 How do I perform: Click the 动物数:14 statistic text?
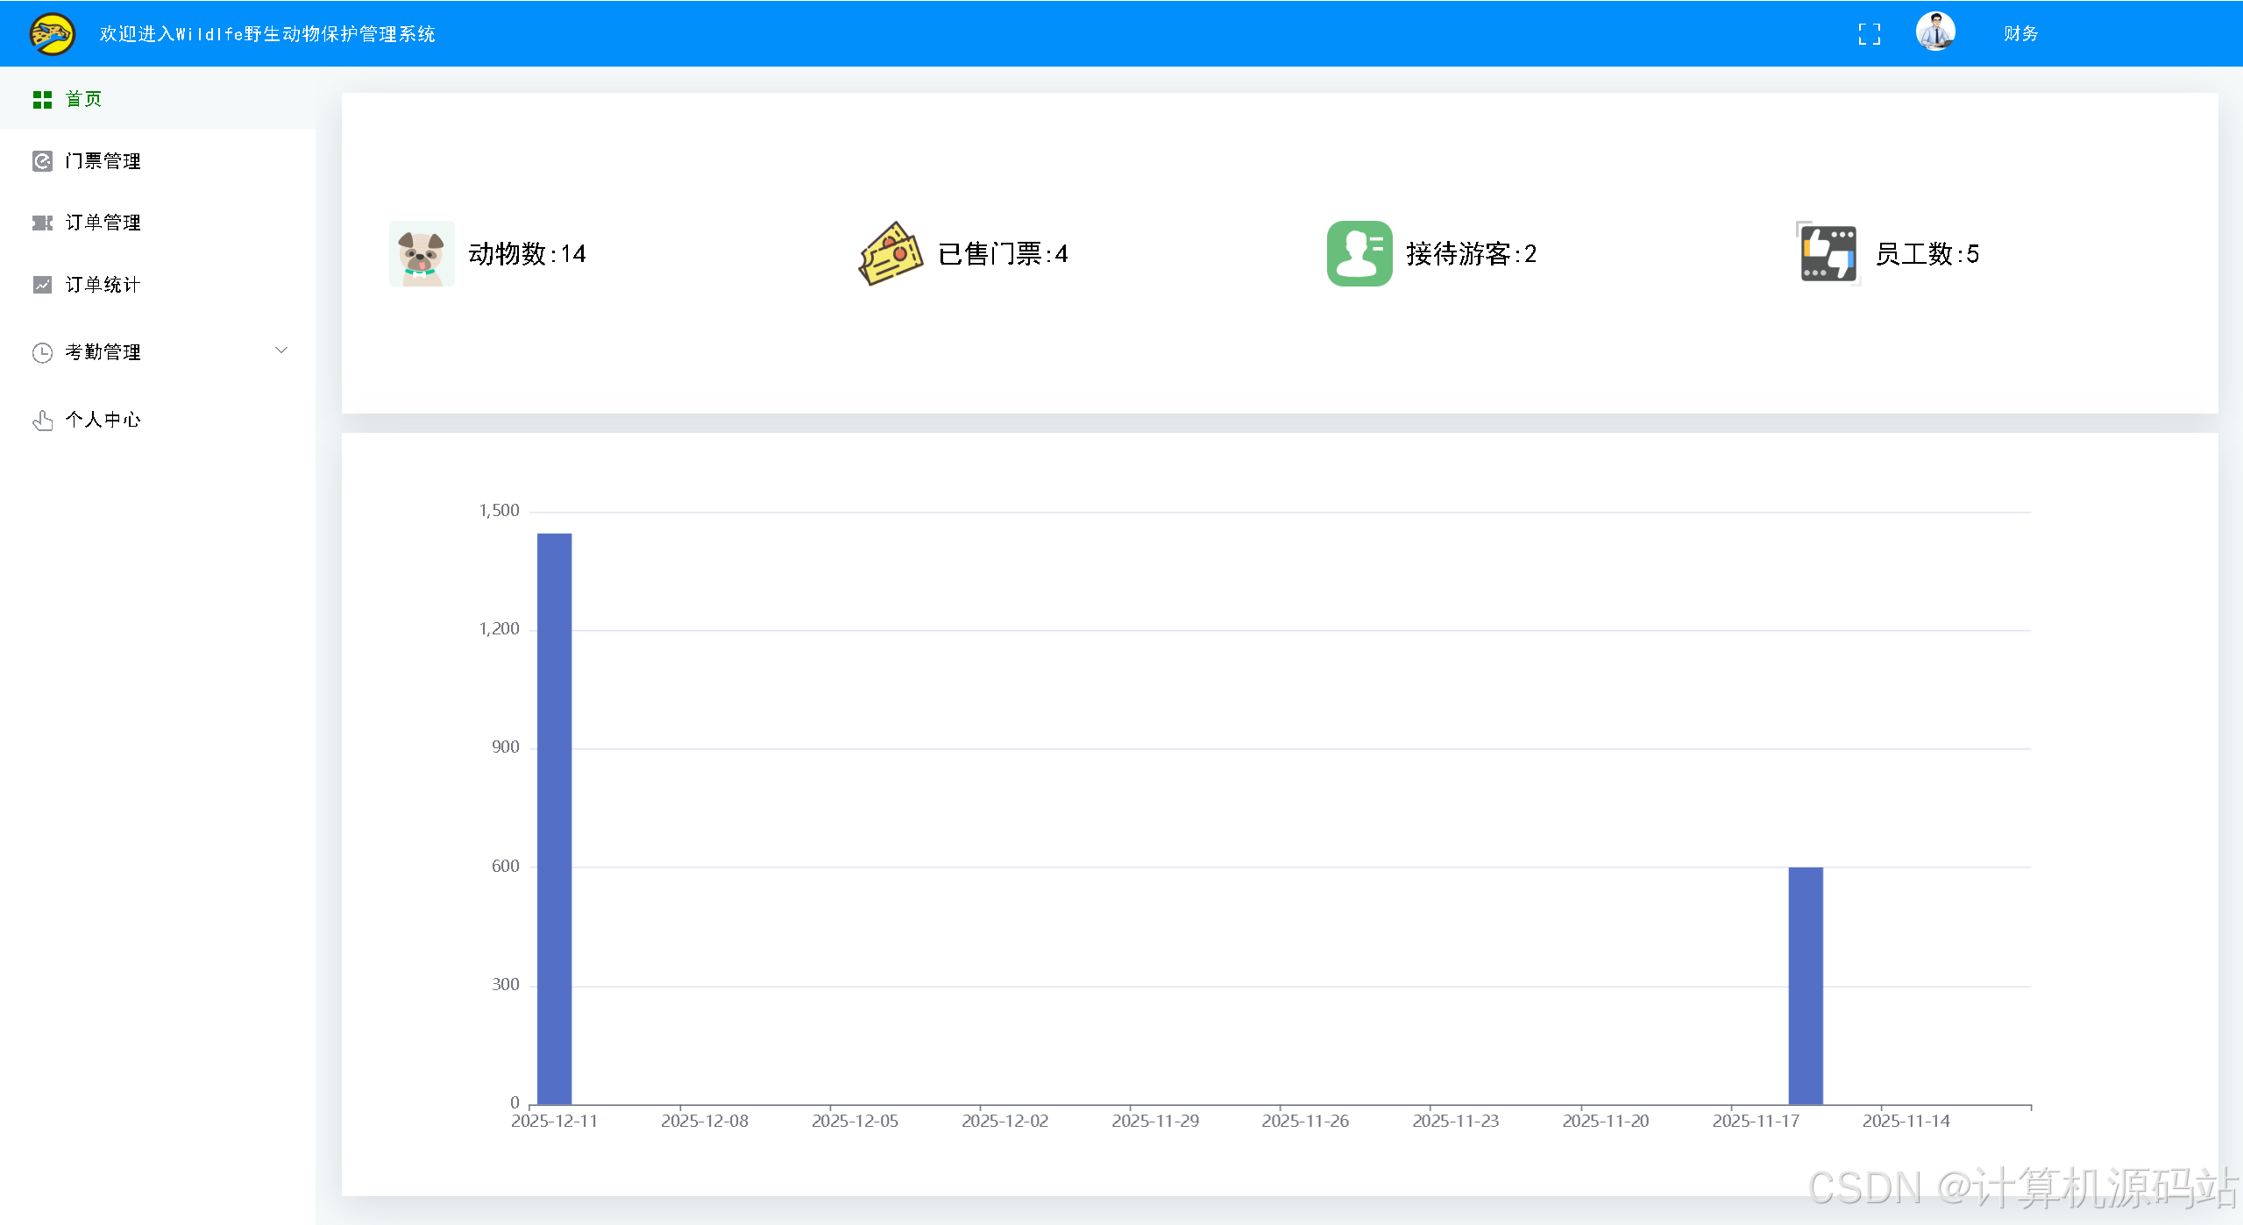527,254
